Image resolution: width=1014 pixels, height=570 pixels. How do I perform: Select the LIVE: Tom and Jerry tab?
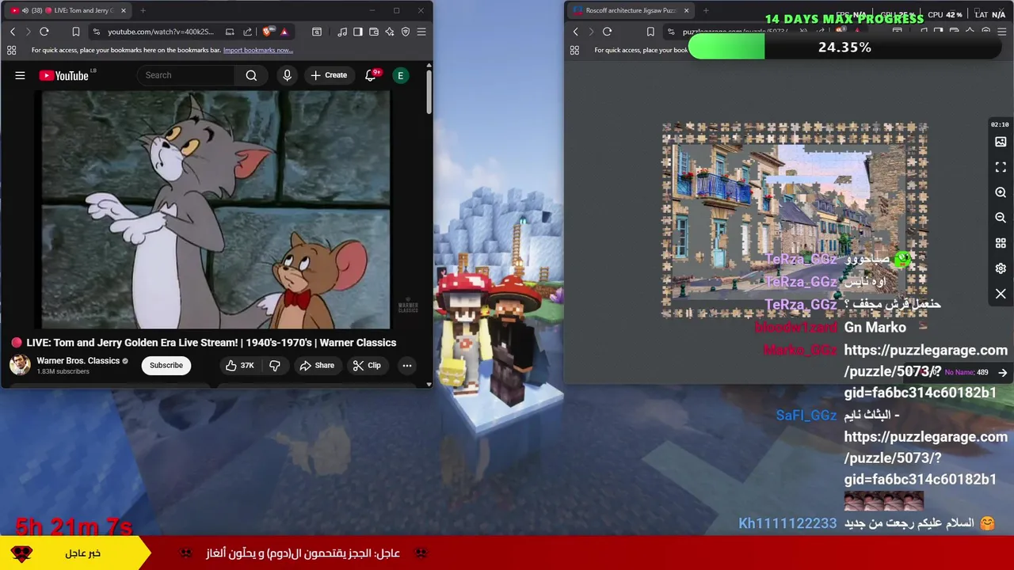[x=67, y=10]
